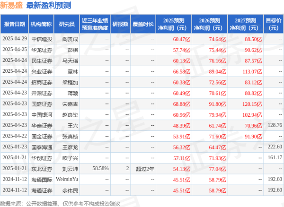Click researcher name 阎贵成

(x=70, y=39)
